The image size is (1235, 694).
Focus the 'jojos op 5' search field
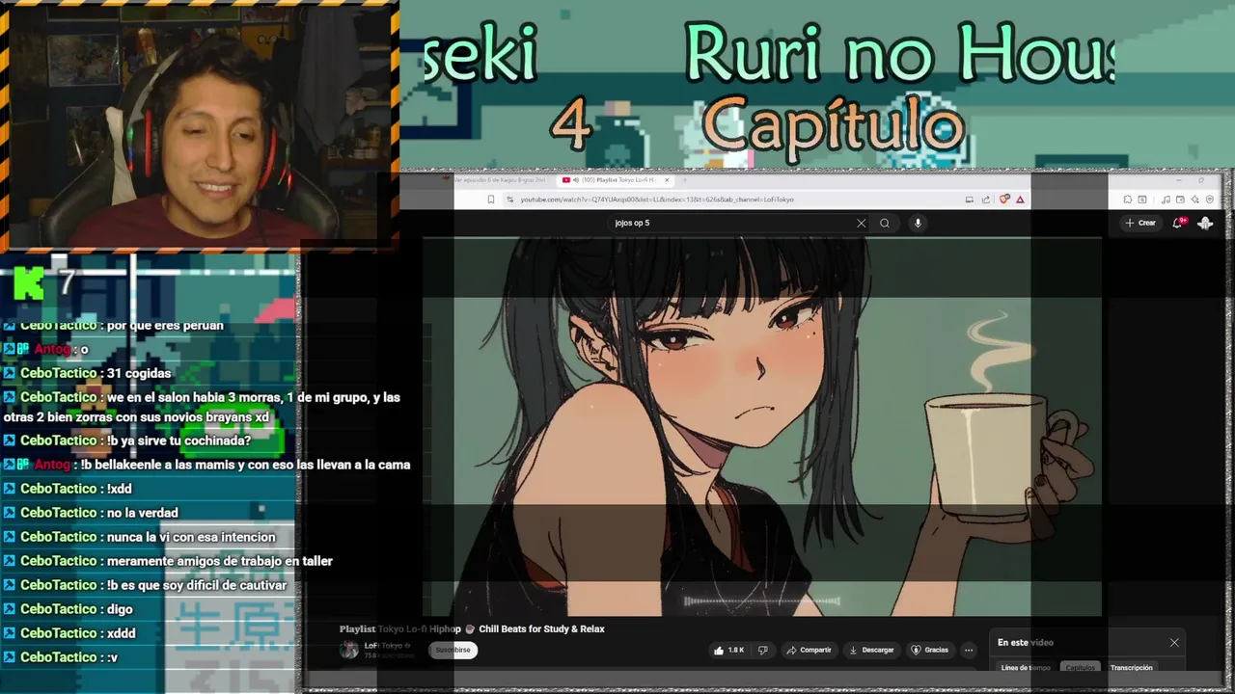tap(733, 223)
